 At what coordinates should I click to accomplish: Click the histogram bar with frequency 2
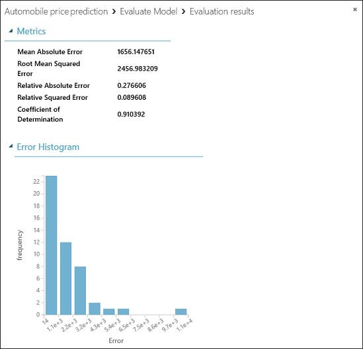(95, 309)
